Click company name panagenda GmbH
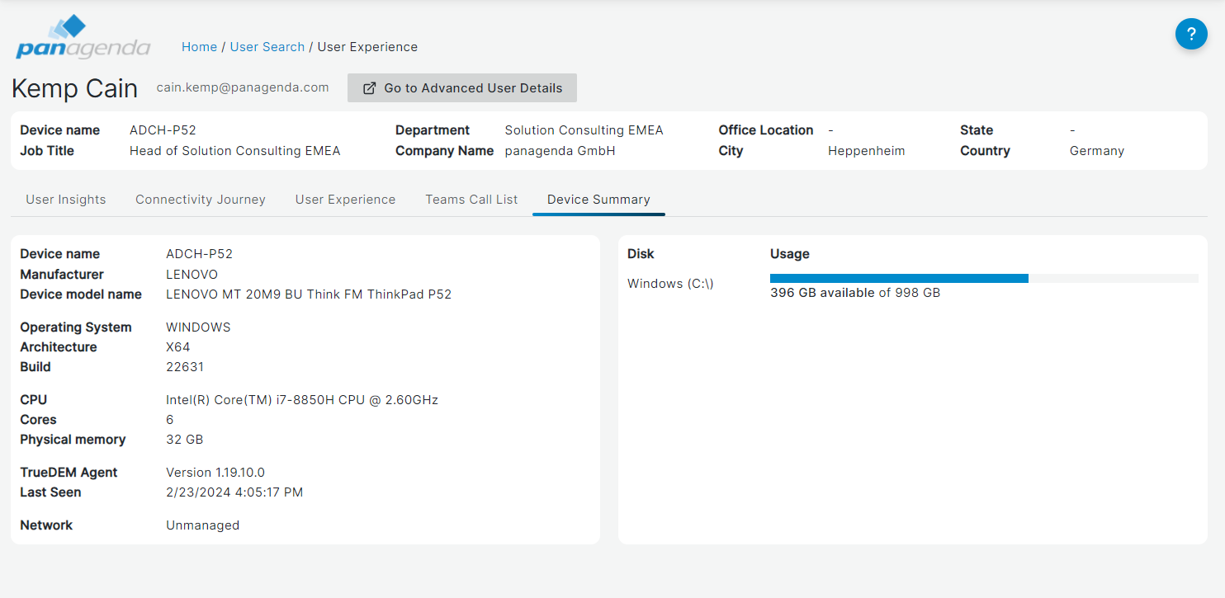 (560, 151)
